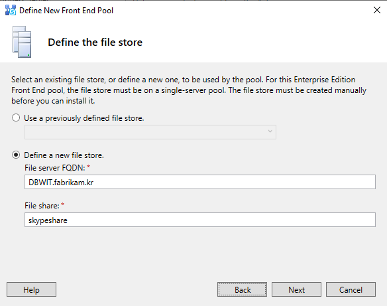Cancel the pool definition wizard

coord(351,289)
